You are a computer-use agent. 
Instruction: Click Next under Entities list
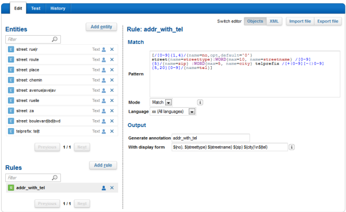pos(82,147)
